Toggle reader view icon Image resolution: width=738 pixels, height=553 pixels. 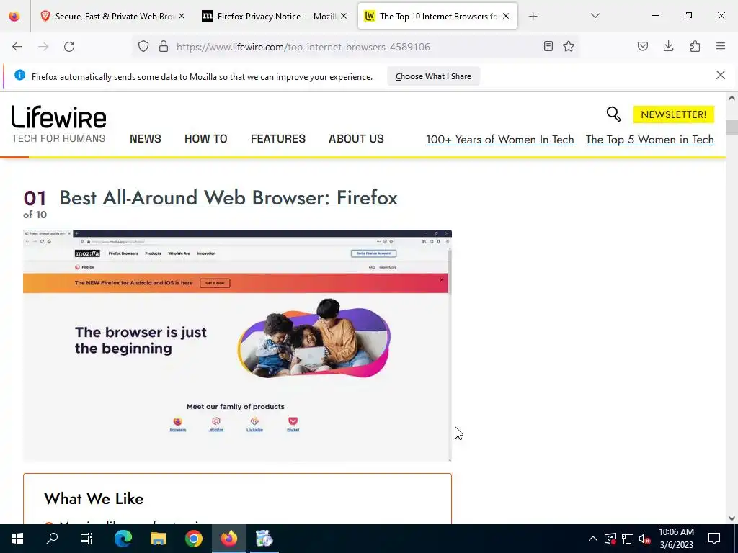pyautogui.click(x=548, y=46)
